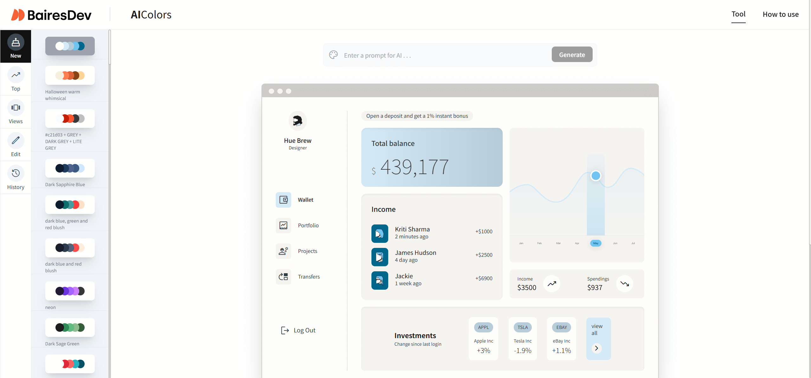Screen dimensions: 811x378
Task: Open the Edit pencil tool
Action: (x=16, y=141)
